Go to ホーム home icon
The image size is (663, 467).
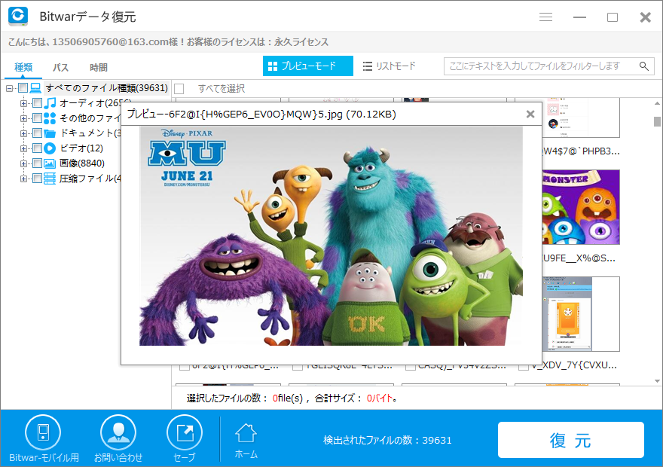point(246,433)
